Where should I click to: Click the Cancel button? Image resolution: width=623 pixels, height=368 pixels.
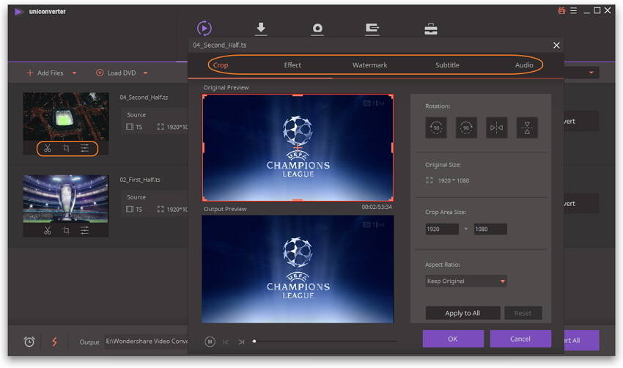520,339
